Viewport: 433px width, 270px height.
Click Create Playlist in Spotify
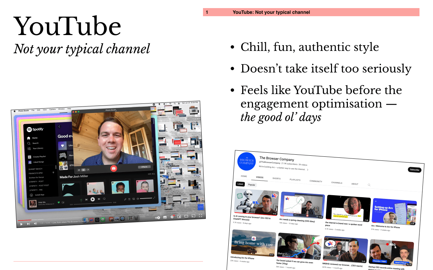(37, 157)
